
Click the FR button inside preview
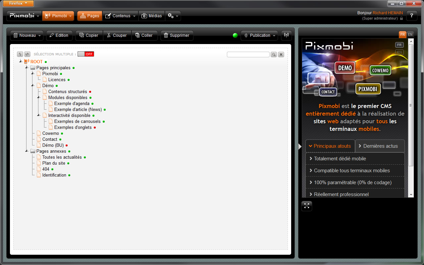[x=399, y=45]
